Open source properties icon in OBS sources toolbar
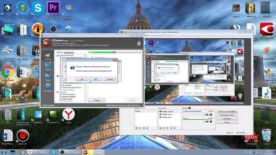The image size is (276, 155). click(x=167, y=128)
